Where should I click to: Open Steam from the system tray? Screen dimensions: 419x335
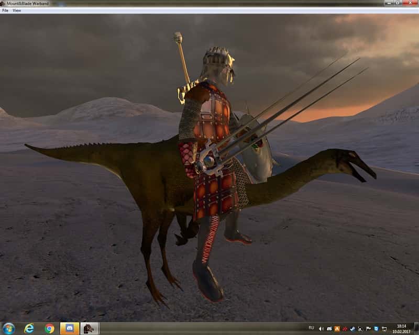click(352, 328)
